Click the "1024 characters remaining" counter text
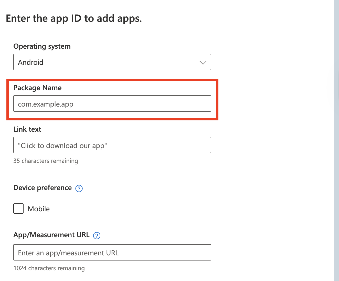The width and height of the screenshot is (339, 281). coord(49,268)
